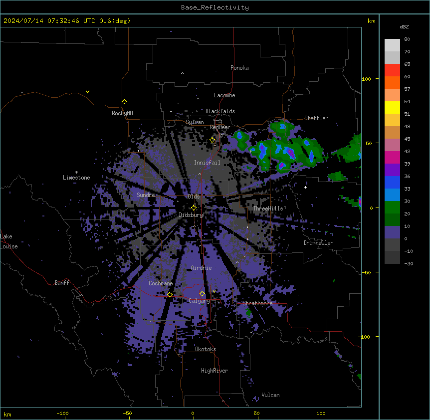Click the yellow diamond marker above Calgary
The height and width of the screenshot is (420, 430).
tap(202, 294)
